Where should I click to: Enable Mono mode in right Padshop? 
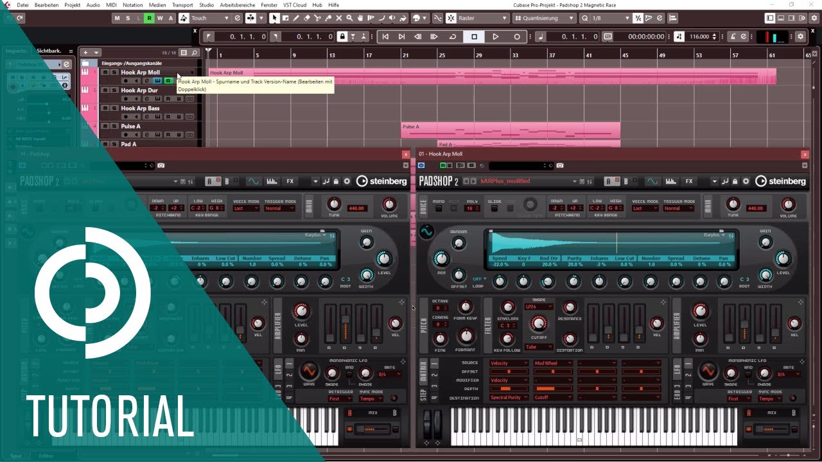(439, 209)
